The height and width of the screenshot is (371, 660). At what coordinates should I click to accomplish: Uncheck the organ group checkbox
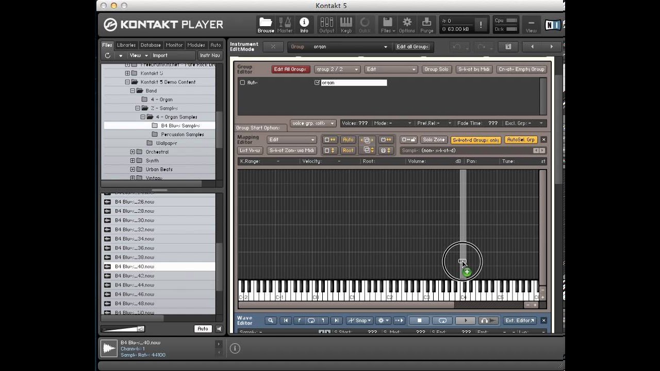[317, 82]
